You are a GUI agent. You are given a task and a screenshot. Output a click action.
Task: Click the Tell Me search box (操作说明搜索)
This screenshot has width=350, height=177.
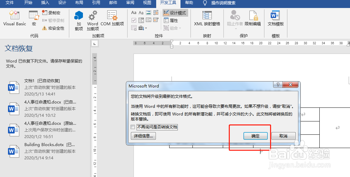pos(223,3)
